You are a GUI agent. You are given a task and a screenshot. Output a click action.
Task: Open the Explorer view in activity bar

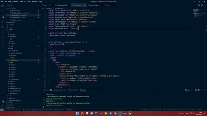(3, 6)
